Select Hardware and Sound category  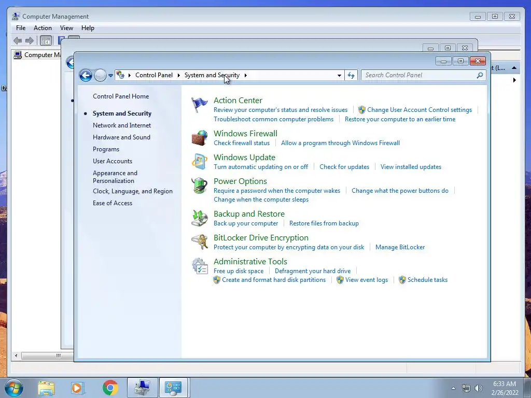[x=121, y=137]
